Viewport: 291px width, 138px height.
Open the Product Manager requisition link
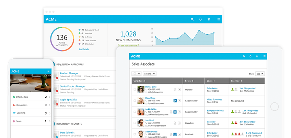pos(69,73)
